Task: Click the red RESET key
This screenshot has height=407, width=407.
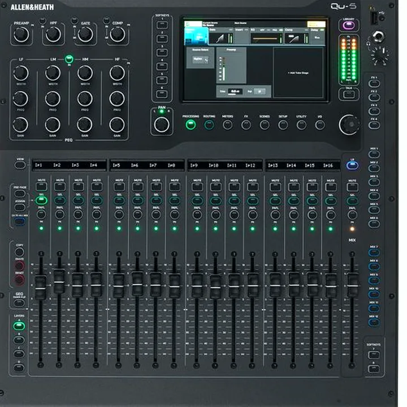Action: pos(19,280)
